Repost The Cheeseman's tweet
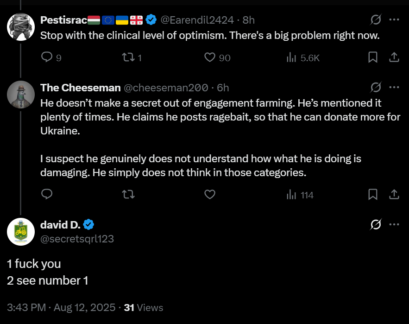Viewport: 409px width, 324px height. 128,195
